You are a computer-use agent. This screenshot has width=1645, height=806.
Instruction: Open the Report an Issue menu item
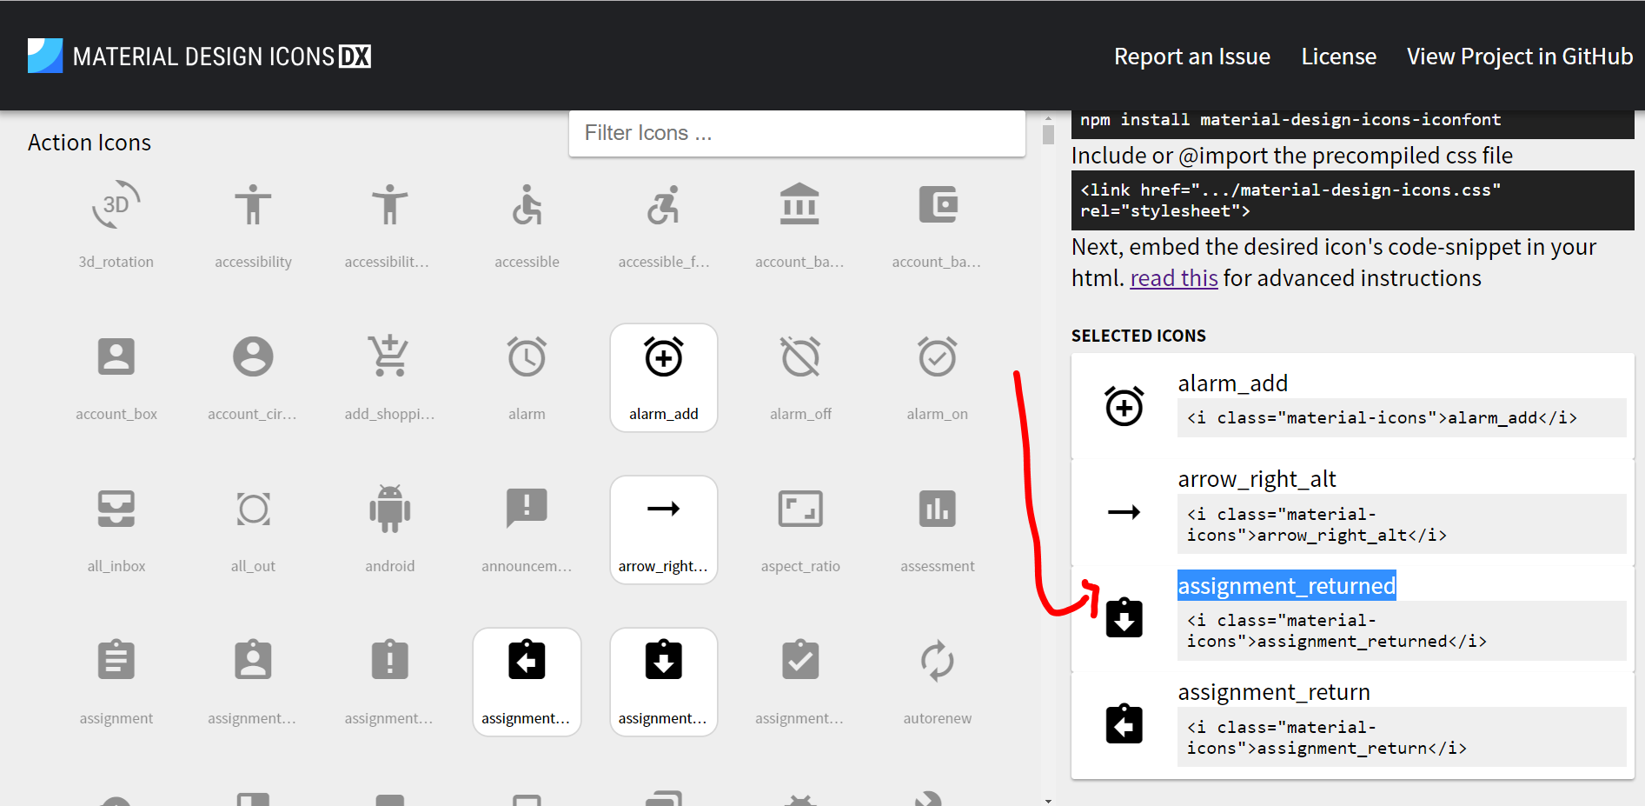pyautogui.click(x=1191, y=56)
